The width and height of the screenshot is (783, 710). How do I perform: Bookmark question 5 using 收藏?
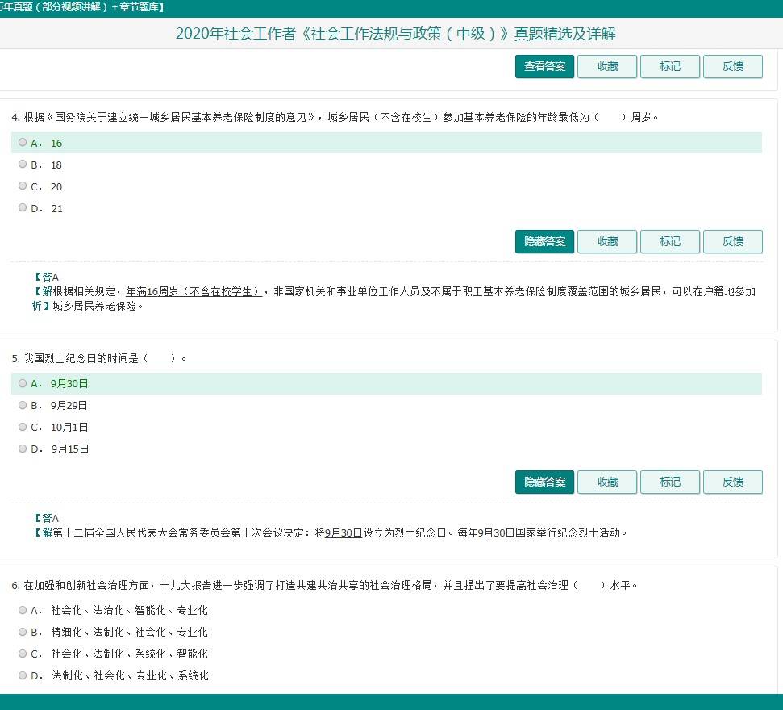(x=607, y=482)
